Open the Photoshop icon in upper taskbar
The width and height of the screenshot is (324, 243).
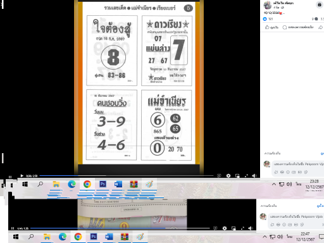pyautogui.click(x=103, y=184)
